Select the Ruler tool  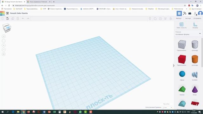tap(195, 25)
